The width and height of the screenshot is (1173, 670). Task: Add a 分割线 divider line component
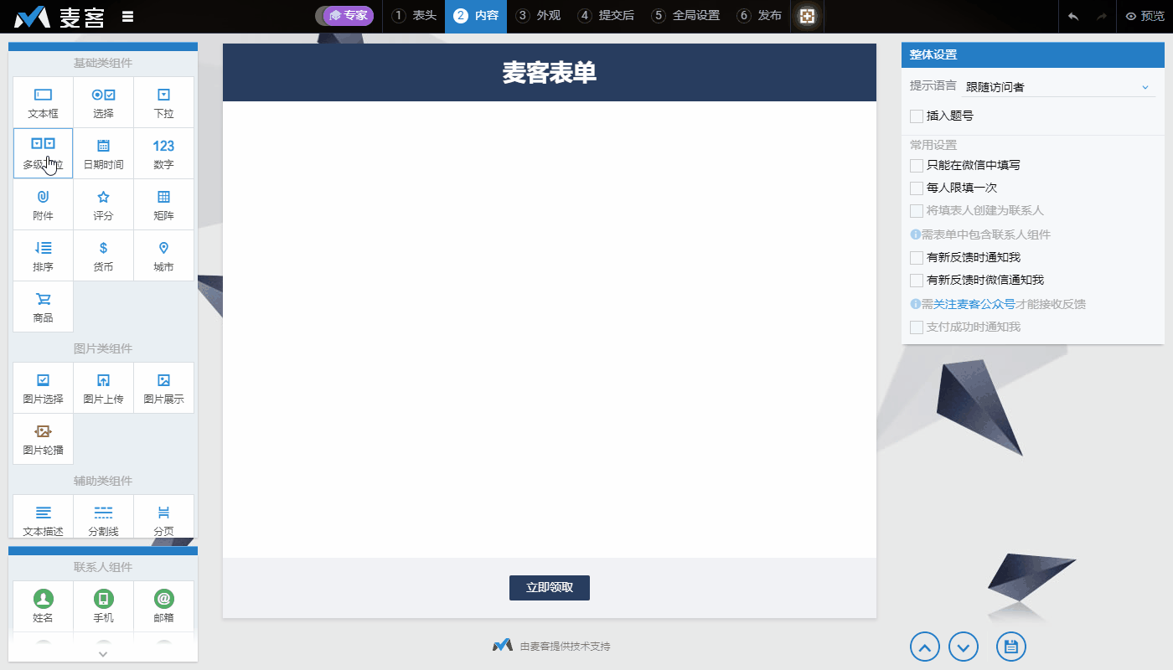click(104, 517)
